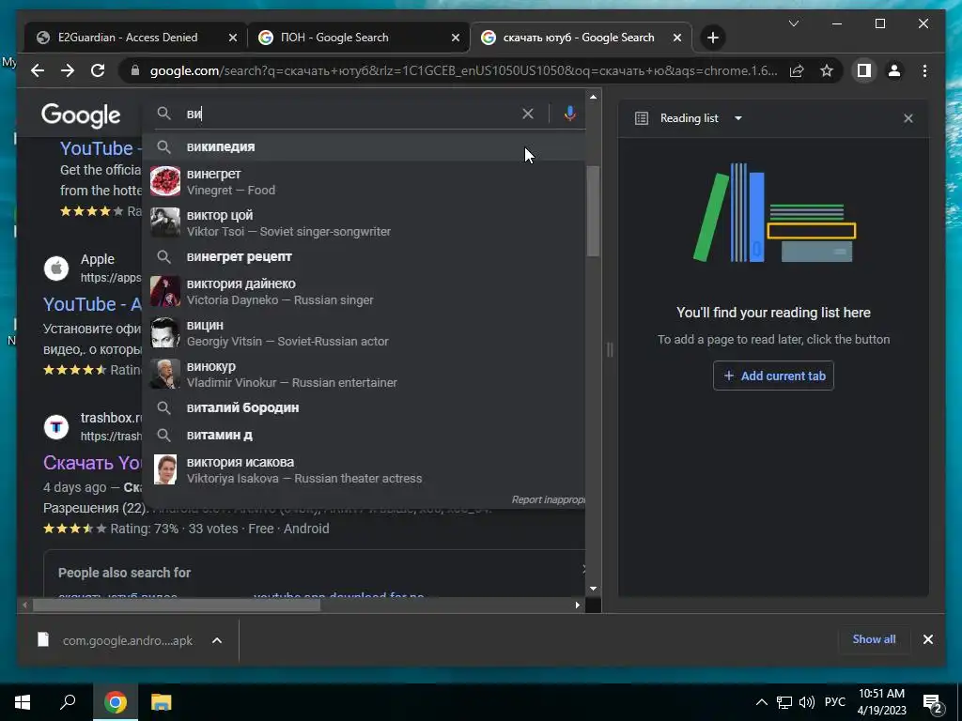This screenshot has width=962, height=721.
Task: Click the page vertical scrollbar up arrow
Action: click(x=594, y=97)
